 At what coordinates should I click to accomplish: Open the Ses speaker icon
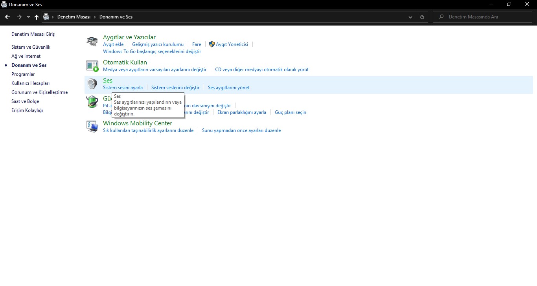92,84
